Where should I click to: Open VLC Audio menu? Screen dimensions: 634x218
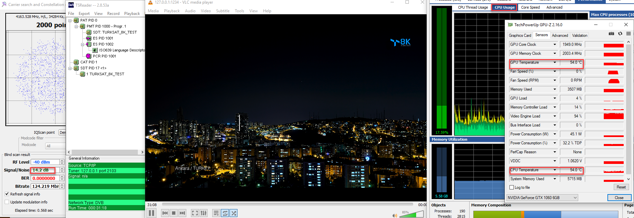[190, 11]
